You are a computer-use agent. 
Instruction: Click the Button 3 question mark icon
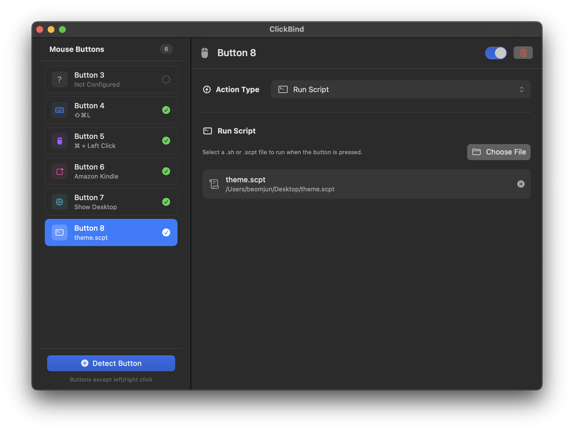point(59,79)
